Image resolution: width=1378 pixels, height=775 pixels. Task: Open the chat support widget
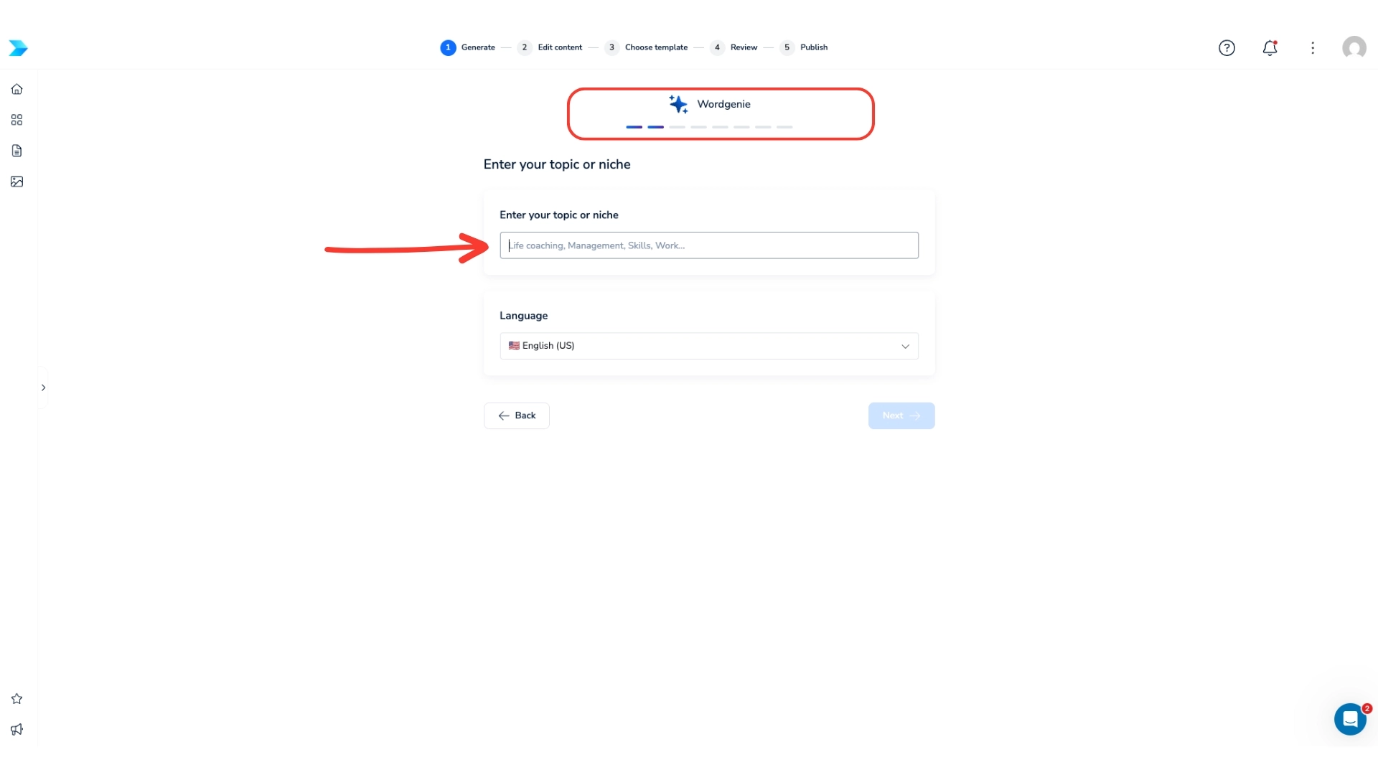(1350, 719)
